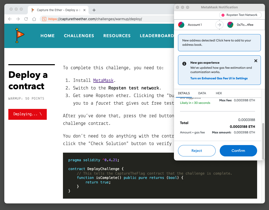Click the arrow between account and recipient
Image resolution: width=269 pixels, height=210 pixels.
click(219, 25)
